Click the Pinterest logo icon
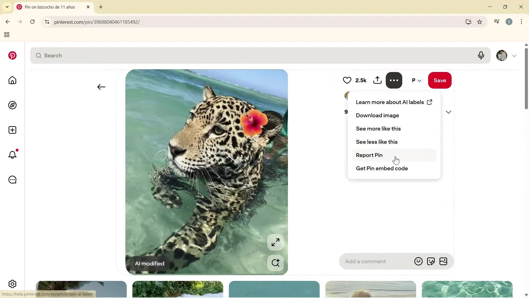 12,55
